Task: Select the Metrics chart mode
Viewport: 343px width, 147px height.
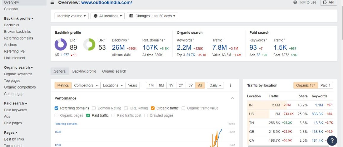Action: point(63,86)
